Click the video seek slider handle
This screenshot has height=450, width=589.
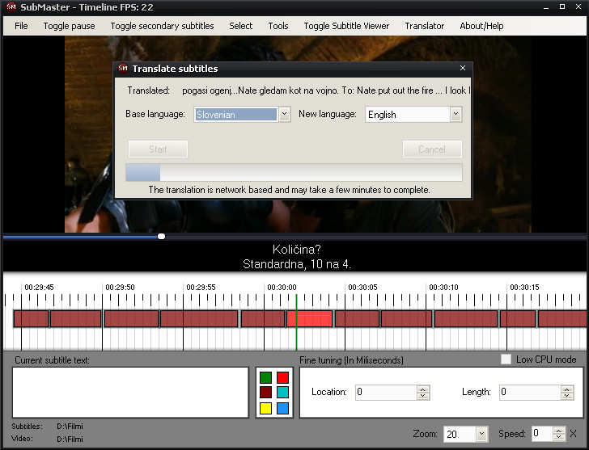tap(161, 236)
